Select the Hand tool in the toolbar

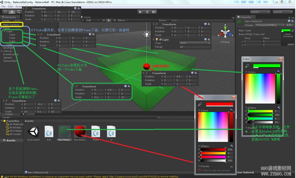click(5, 12)
